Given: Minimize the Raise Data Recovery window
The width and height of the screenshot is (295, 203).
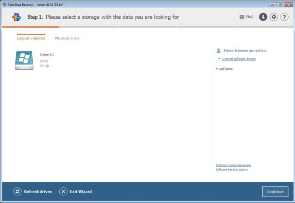Looking at the screenshot, I should pos(272,4).
